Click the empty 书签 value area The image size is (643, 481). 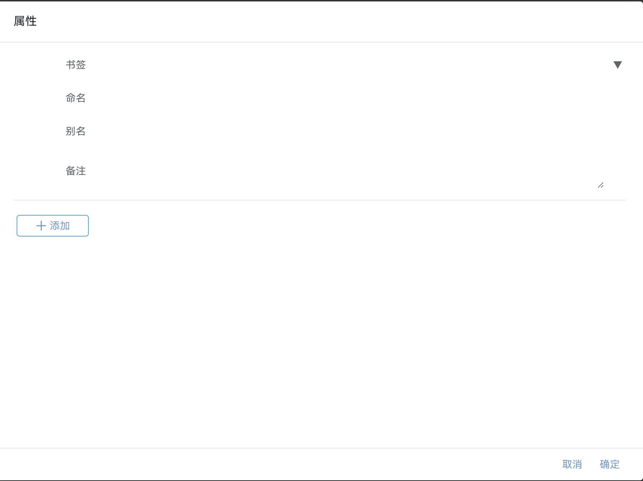(325, 65)
